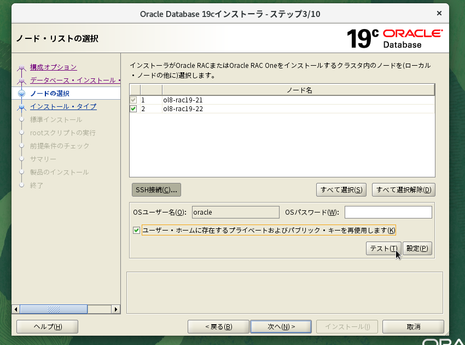Click checkbox for node ol8-rac19-21
Image resolution: width=465 pixels, height=345 pixels.
pyautogui.click(x=133, y=100)
